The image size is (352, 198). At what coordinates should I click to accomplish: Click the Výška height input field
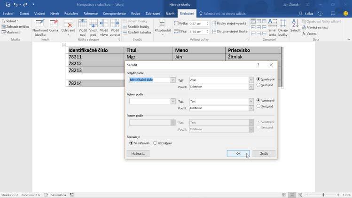(197, 24)
